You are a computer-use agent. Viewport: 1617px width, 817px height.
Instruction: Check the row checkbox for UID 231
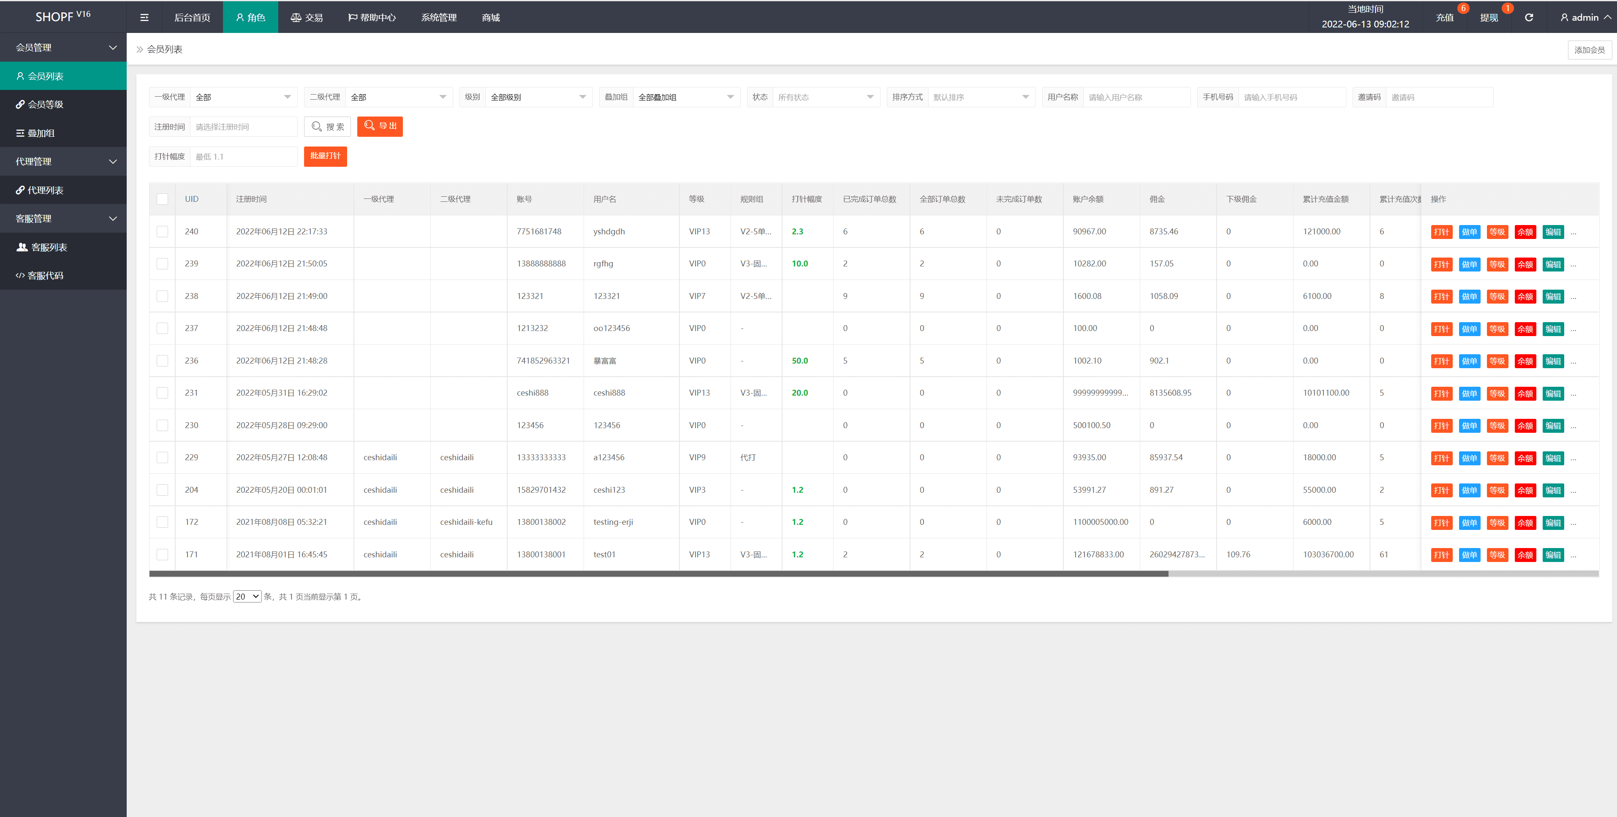tap(162, 393)
